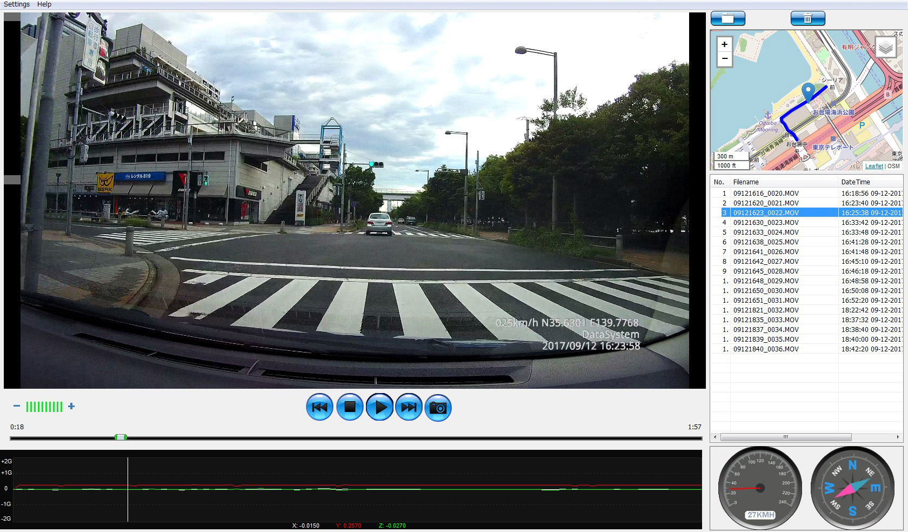Select file 09121630_0023.MOV in the list
Viewport: 908px width, 532px height.
(765, 223)
